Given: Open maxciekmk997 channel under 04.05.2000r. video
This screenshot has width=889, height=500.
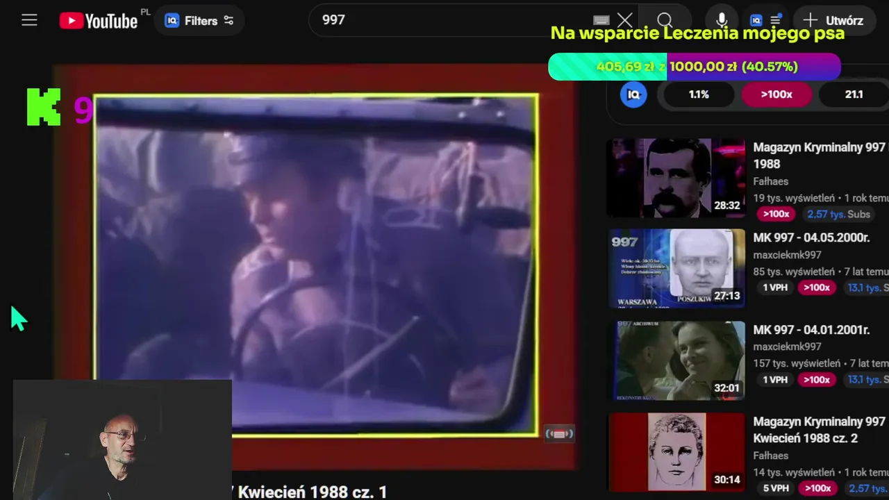Looking at the screenshot, I should click(787, 255).
